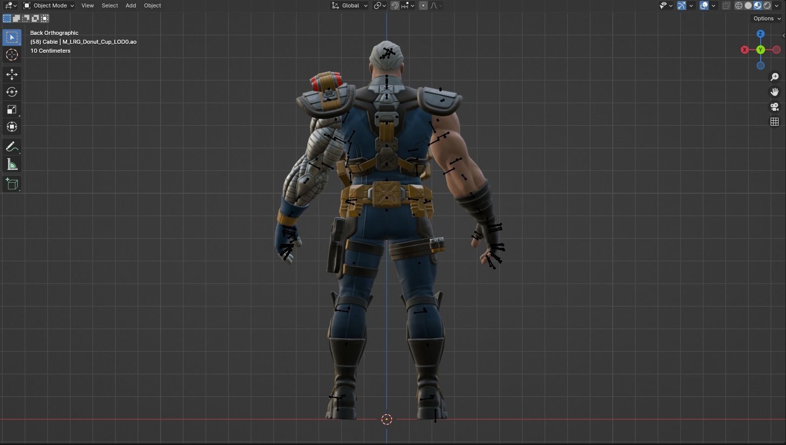Screen dimensions: 786x445
Task: Toggle camera view with camera icon
Action: click(775, 107)
